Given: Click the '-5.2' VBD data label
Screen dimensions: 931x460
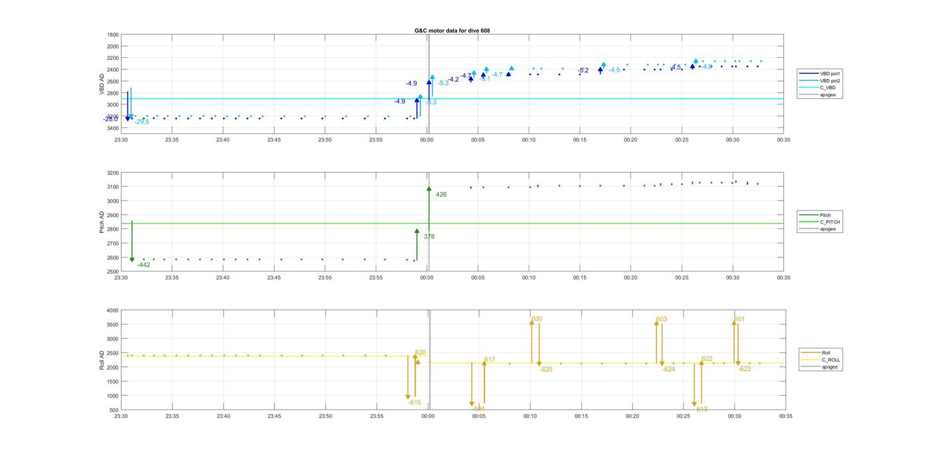Looking at the screenshot, I should pyautogui.click(x=583, y=70).
